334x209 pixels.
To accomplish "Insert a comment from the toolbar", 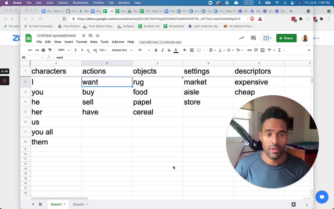I will pyautogui.click(x=256, y=50).
